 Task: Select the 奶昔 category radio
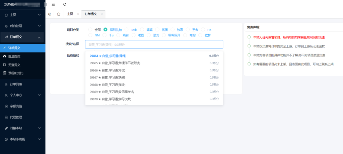118,35
